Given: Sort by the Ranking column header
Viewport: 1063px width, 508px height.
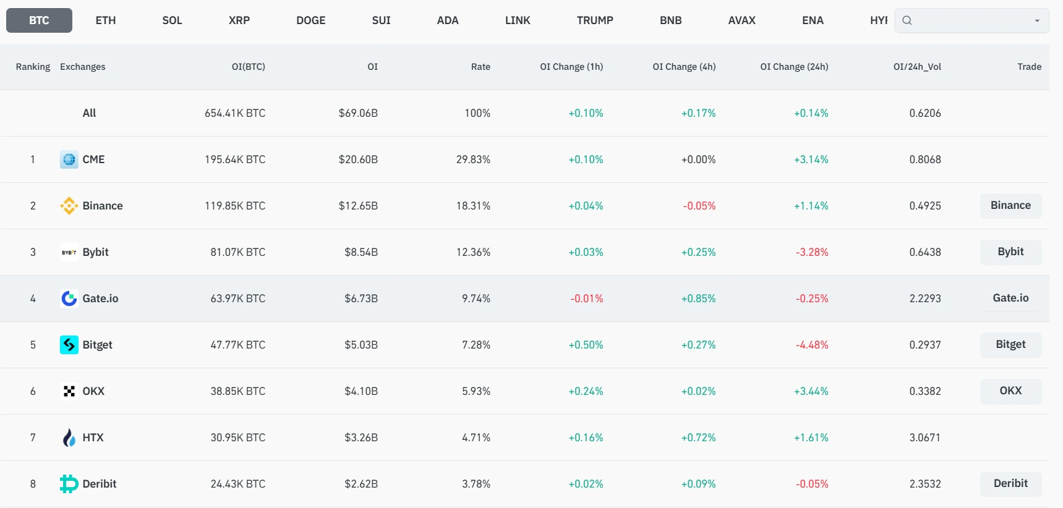Looking at the screenshot, I should (x=33, y=67).
